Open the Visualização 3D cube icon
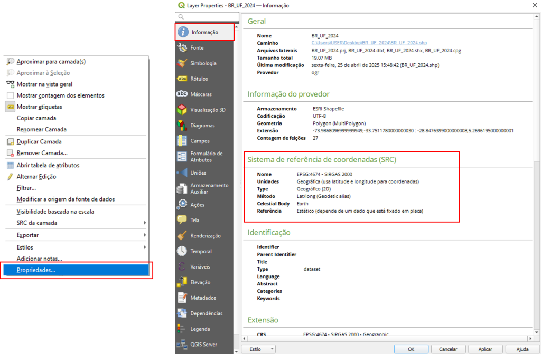This screenshot has height=354, width=541. 182,110
